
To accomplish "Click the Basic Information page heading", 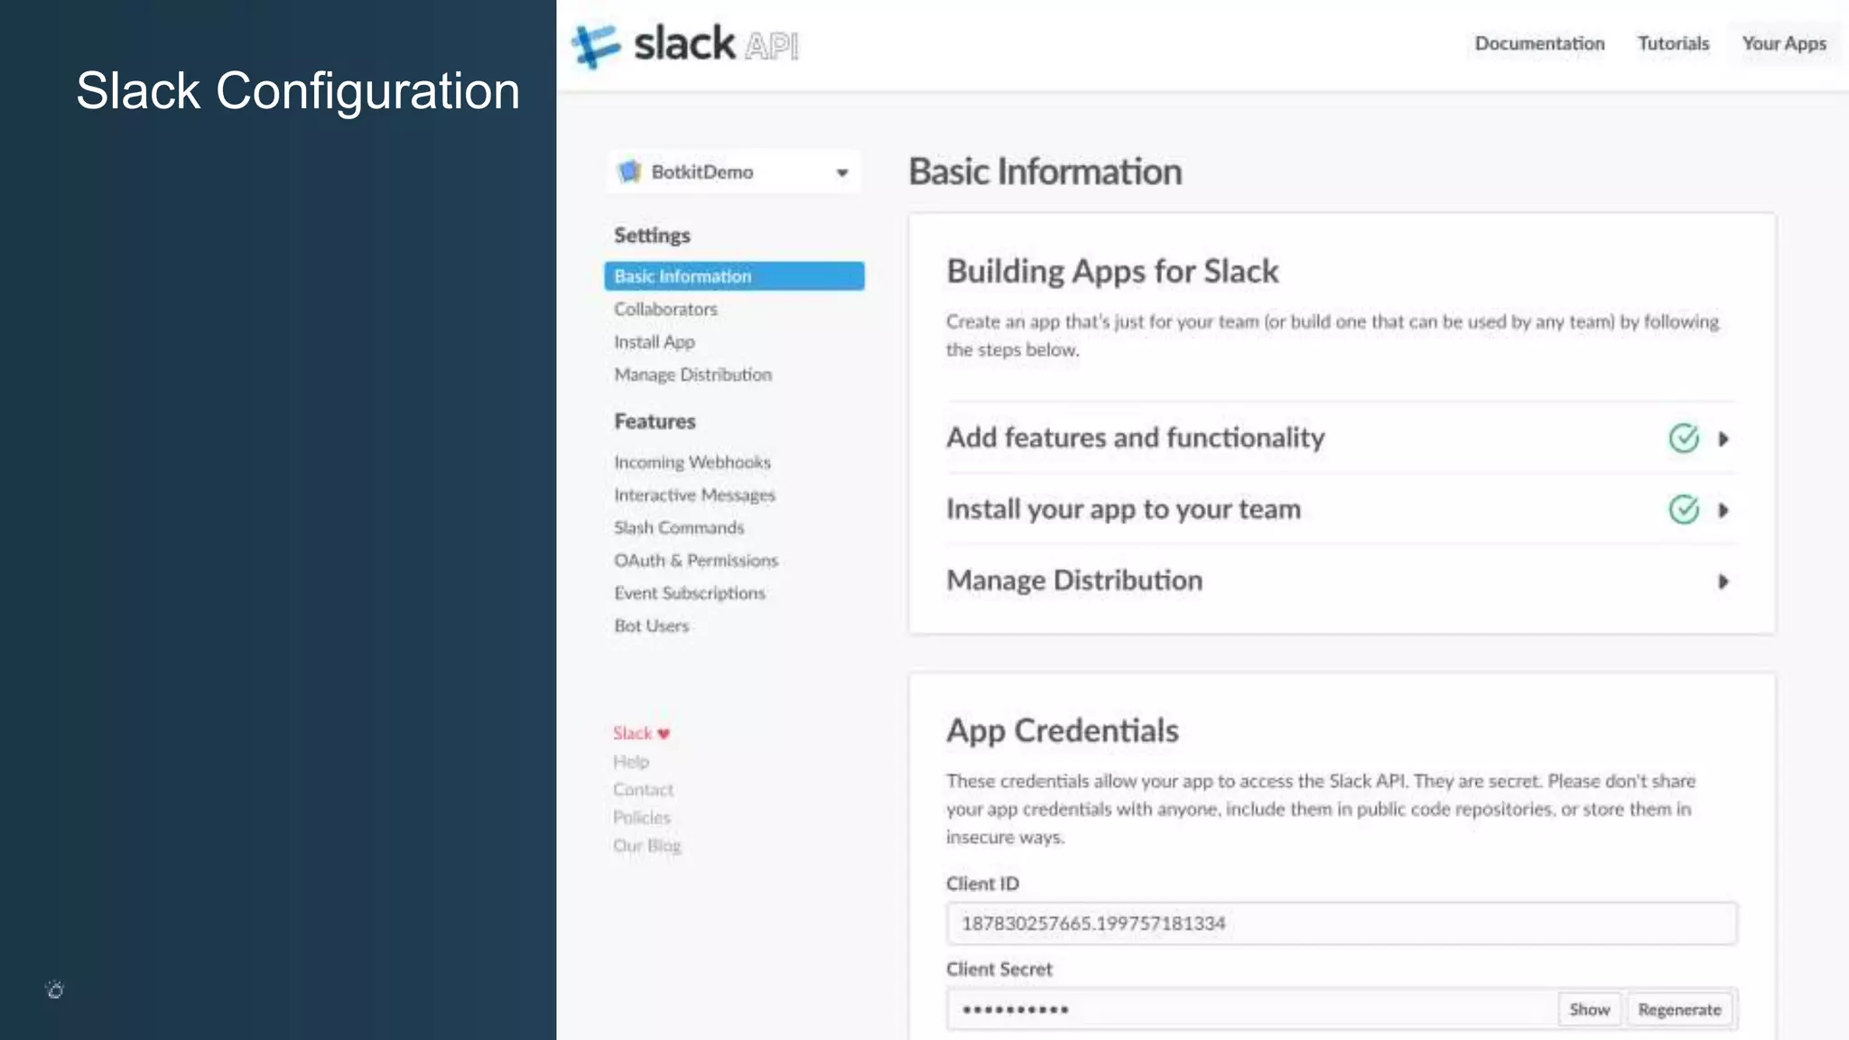I will [x=1045, y=172].
